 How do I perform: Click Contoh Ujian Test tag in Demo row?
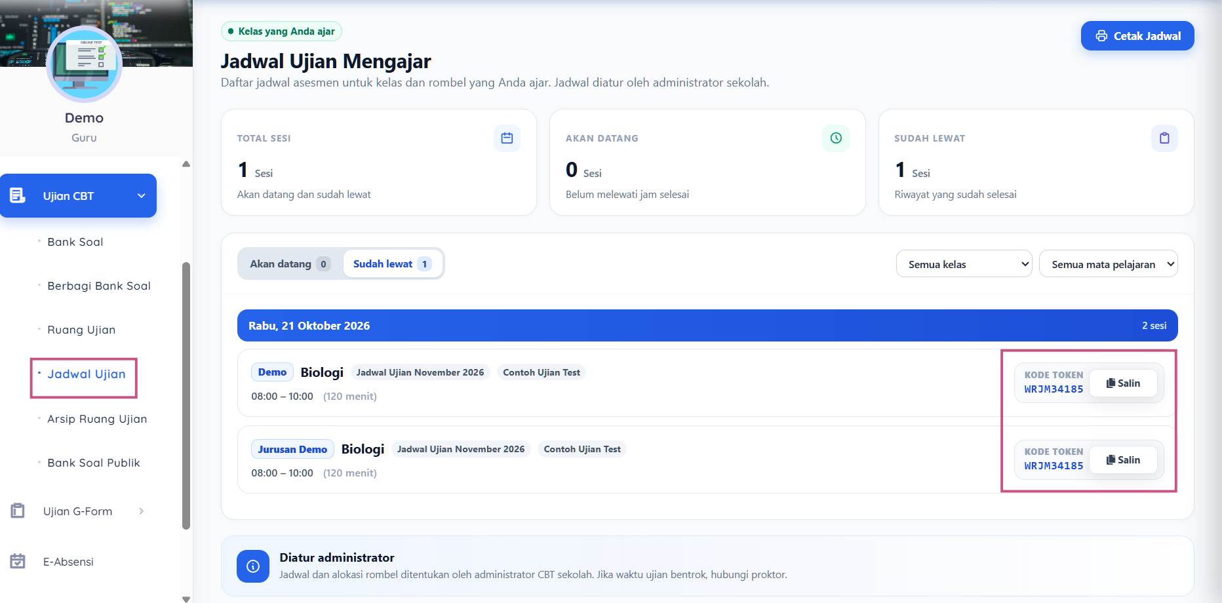(x=542, y=372)
